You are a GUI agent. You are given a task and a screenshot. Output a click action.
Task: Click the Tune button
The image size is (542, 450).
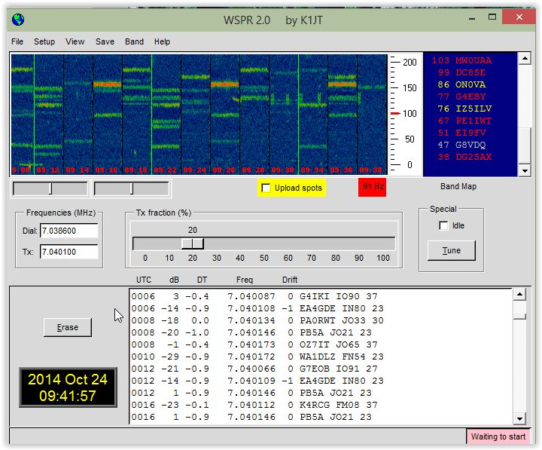coord(452,250)
